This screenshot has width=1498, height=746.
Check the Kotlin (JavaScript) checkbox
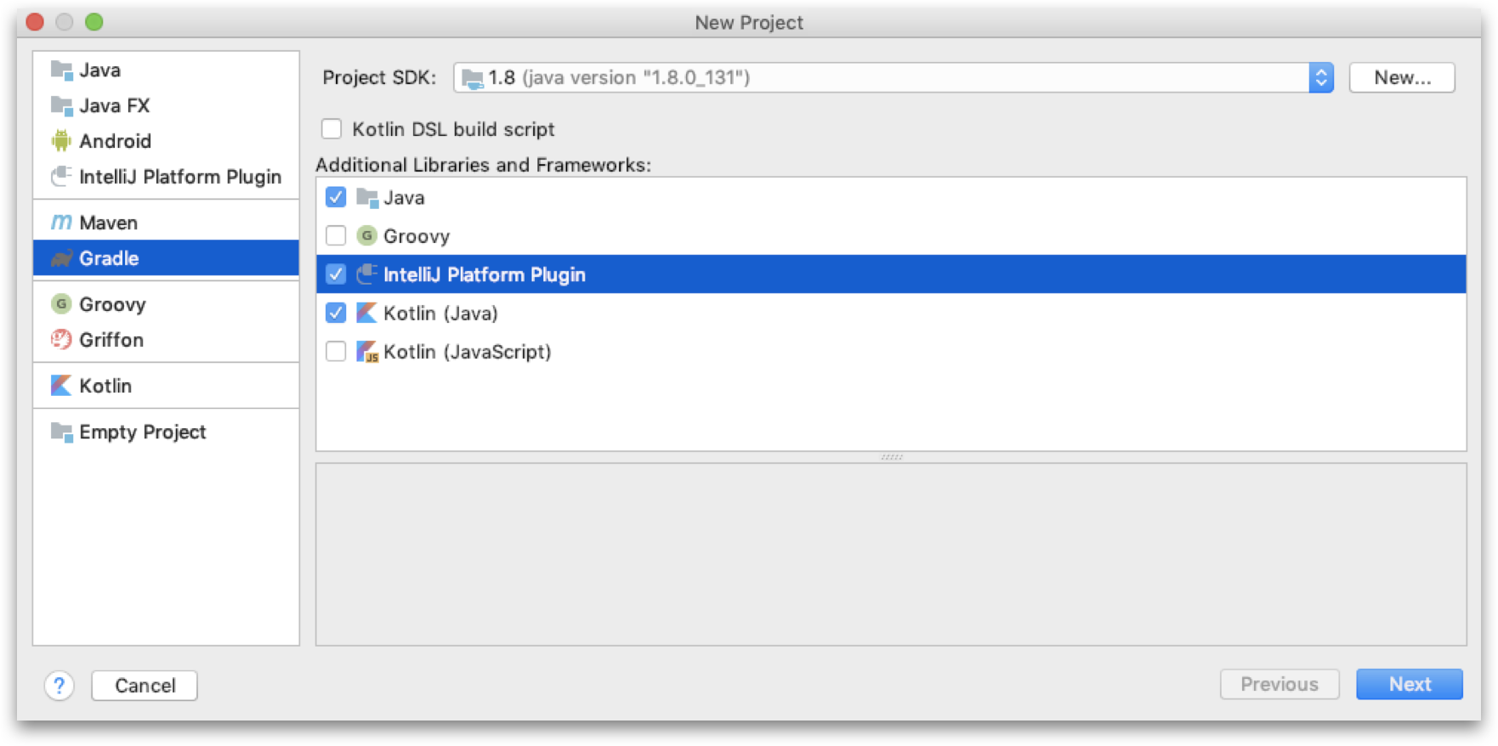336,351
